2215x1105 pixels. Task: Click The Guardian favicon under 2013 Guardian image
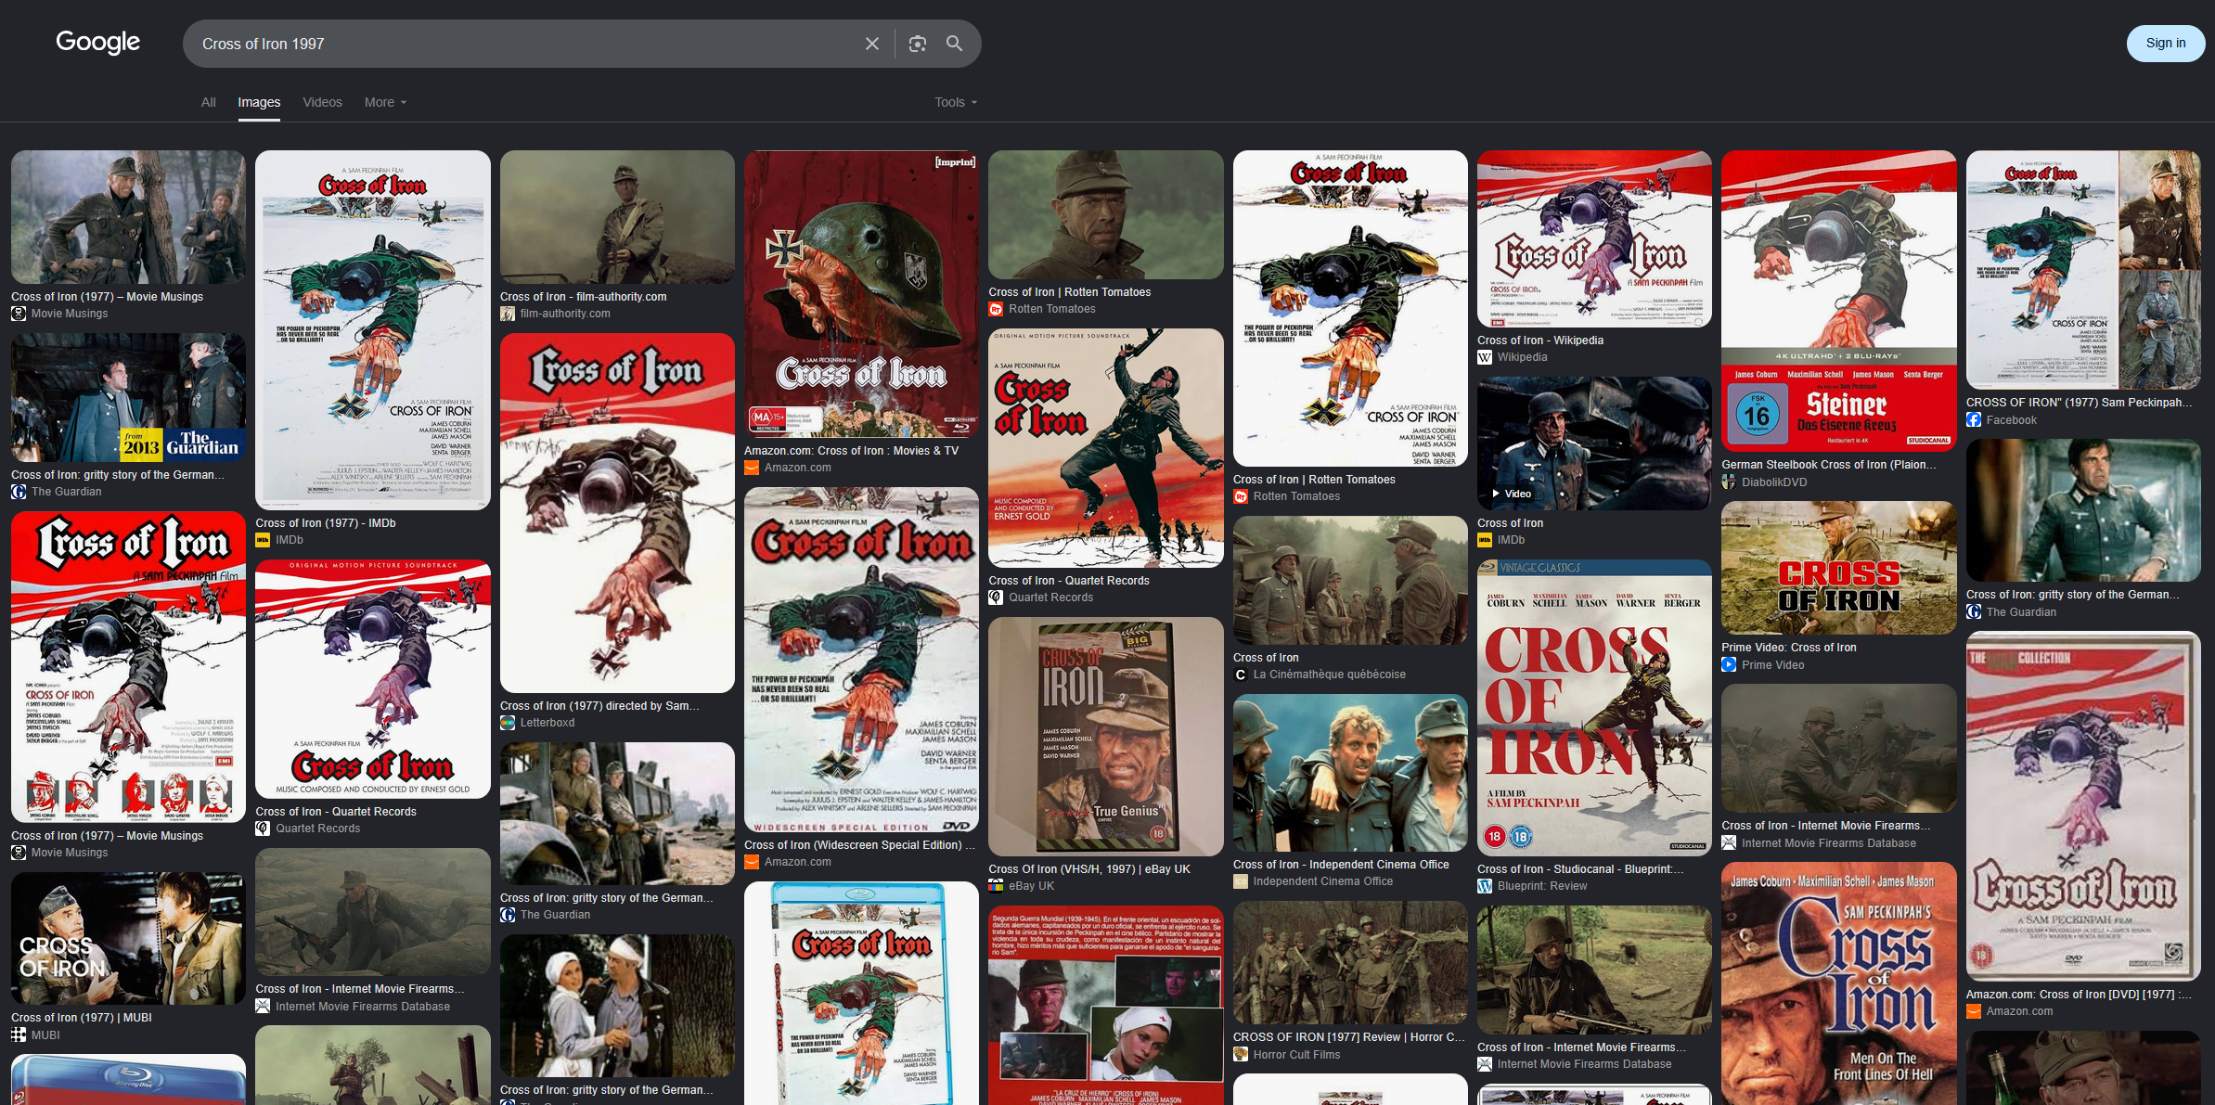click(x=19, y=492)
